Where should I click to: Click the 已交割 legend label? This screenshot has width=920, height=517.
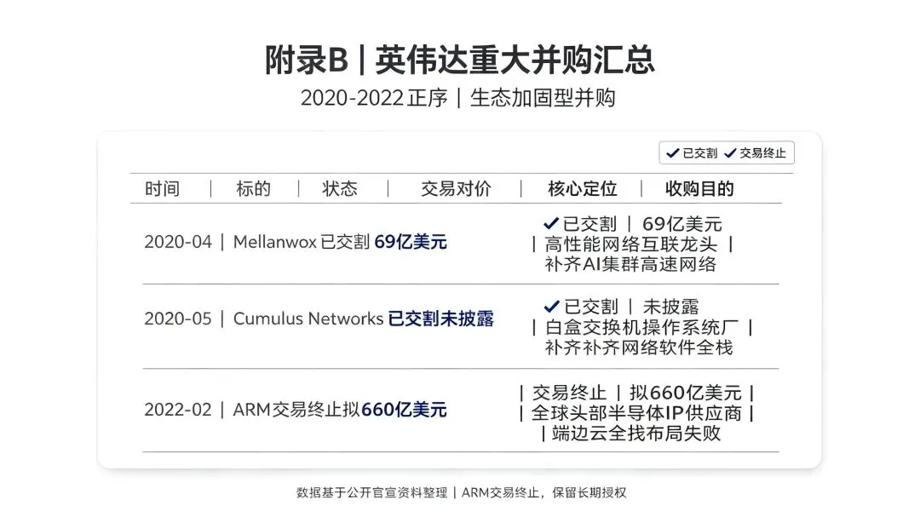[x=700, y=153]
